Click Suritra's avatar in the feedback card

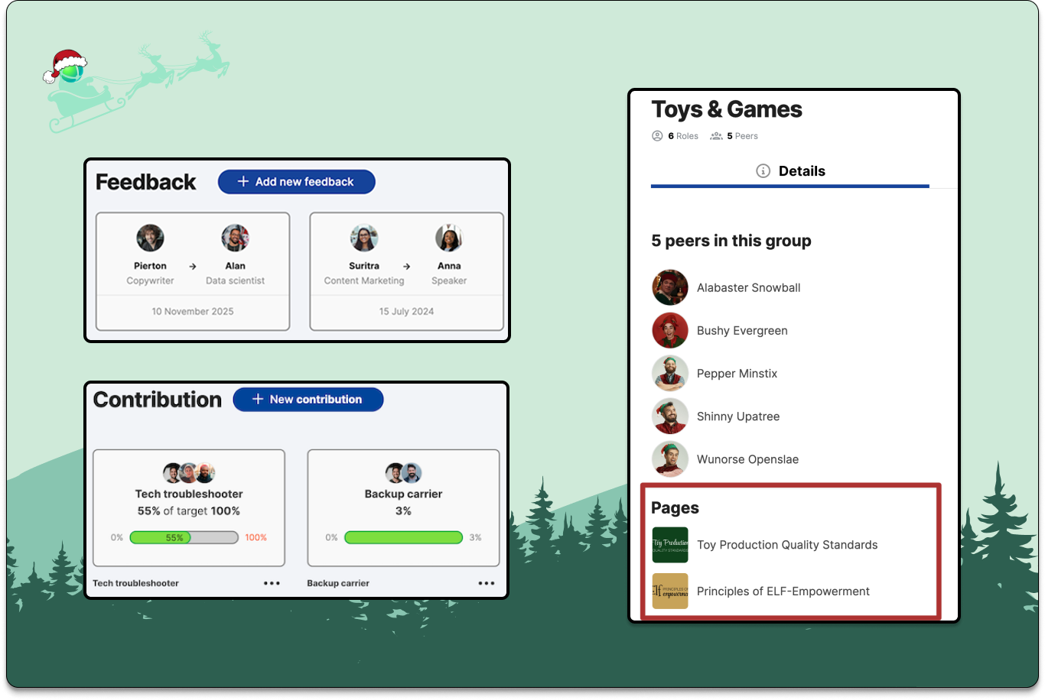(364, 236)
